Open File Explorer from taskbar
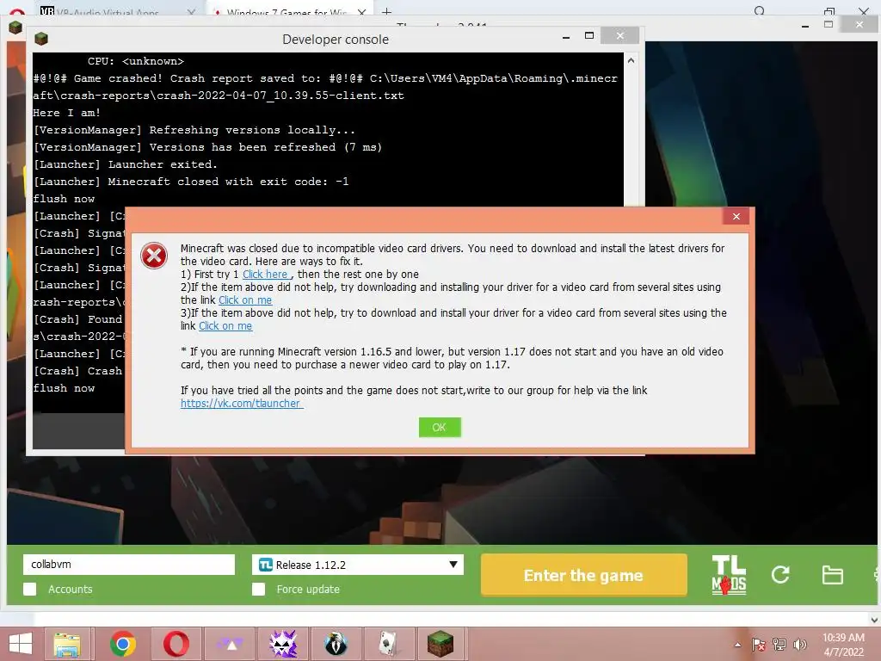881x661 pixels. [x=67, y=644]
